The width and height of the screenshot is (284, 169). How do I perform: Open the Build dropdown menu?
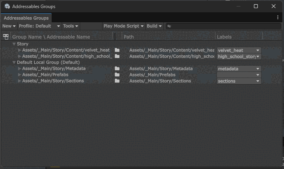tap(154, 26)
